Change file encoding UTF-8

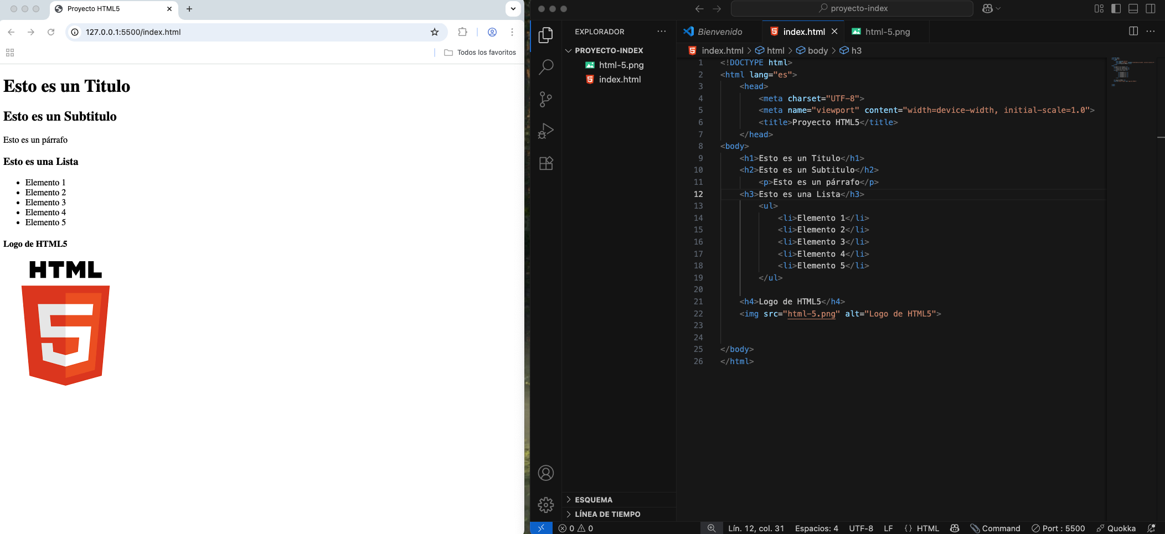coord(861,528)
